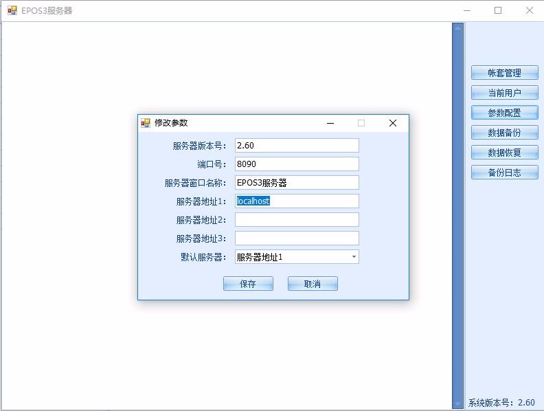Click the vertical scrollbar's down arrow
This screenshot has height=411, width=544.
coord(458,404)
